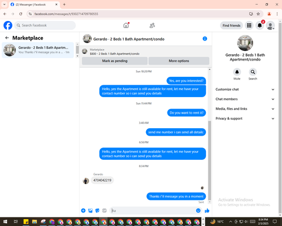Open the tab search dropdown arrow
This screenshot has width=282, height=226.
coord(5,5)
